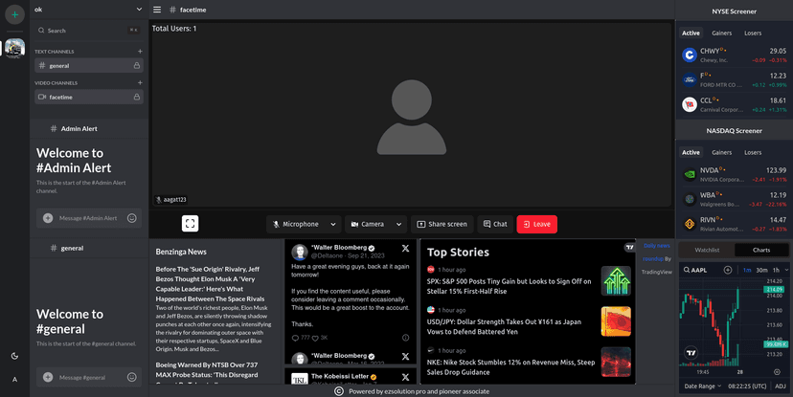Toggle the Microphone mute button
793x397 pixels.
[296, 224]
